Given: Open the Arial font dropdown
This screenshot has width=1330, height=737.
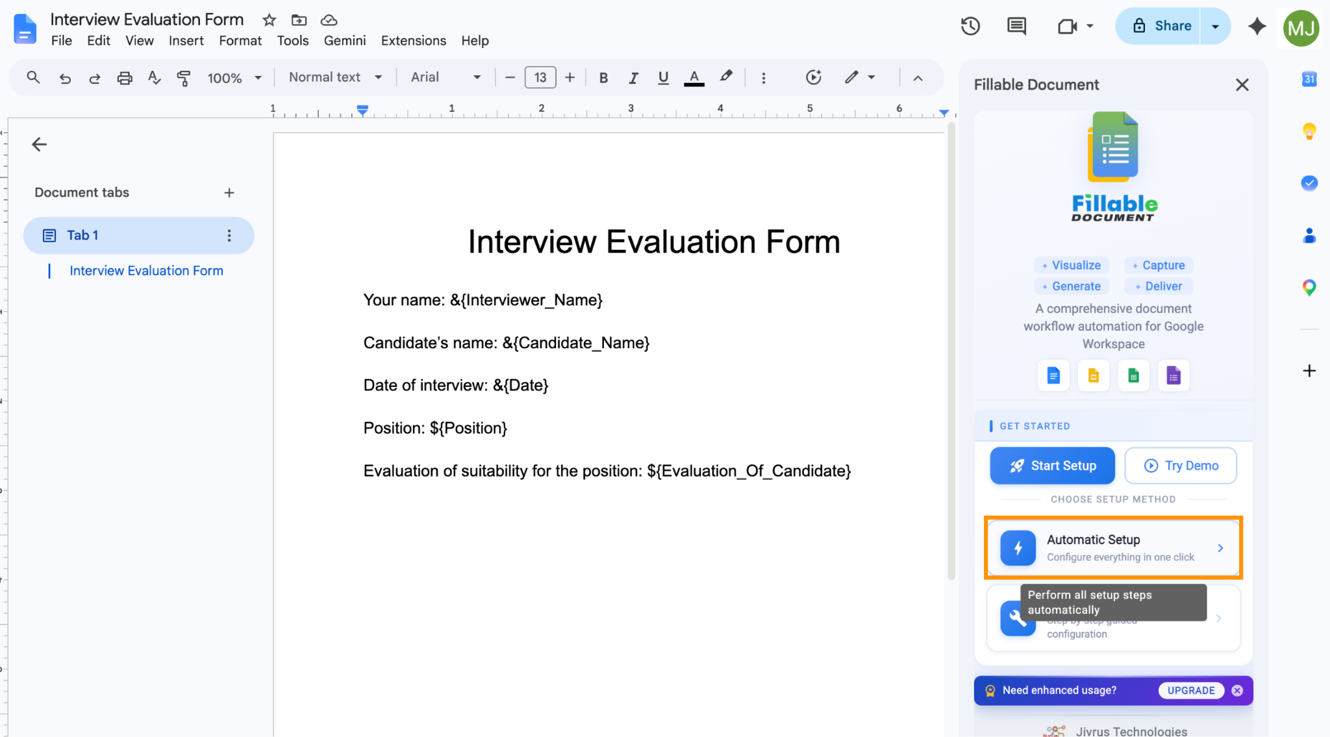Looking at the screenshot, I should click(x=445, y=77).
